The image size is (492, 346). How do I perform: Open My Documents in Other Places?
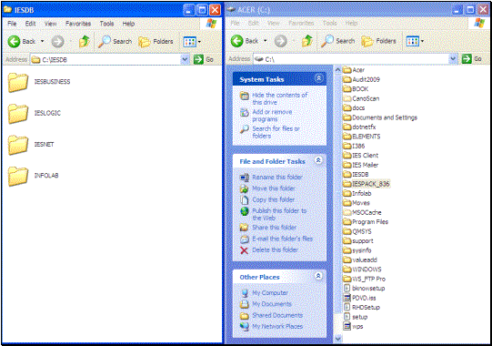272,304
